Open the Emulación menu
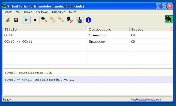 (42, 12)
